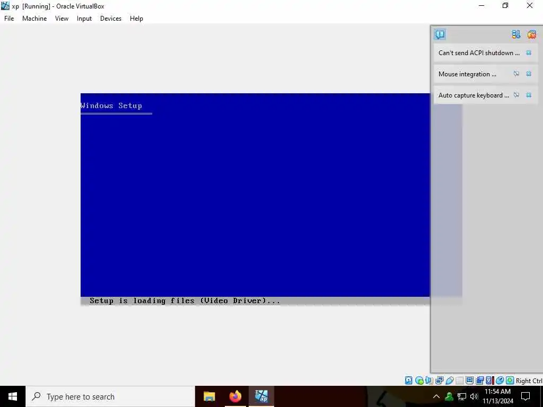
Task: Open the network tray icon
Action: pos(462,396)
